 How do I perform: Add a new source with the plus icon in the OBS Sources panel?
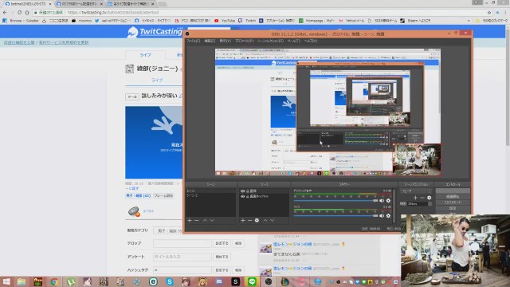click(242, 221)
